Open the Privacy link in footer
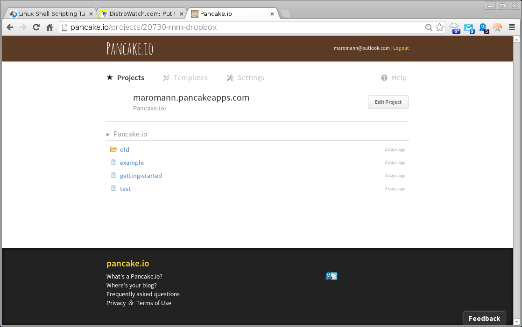This screenshot has height=327, width=522. coord(116,303)
